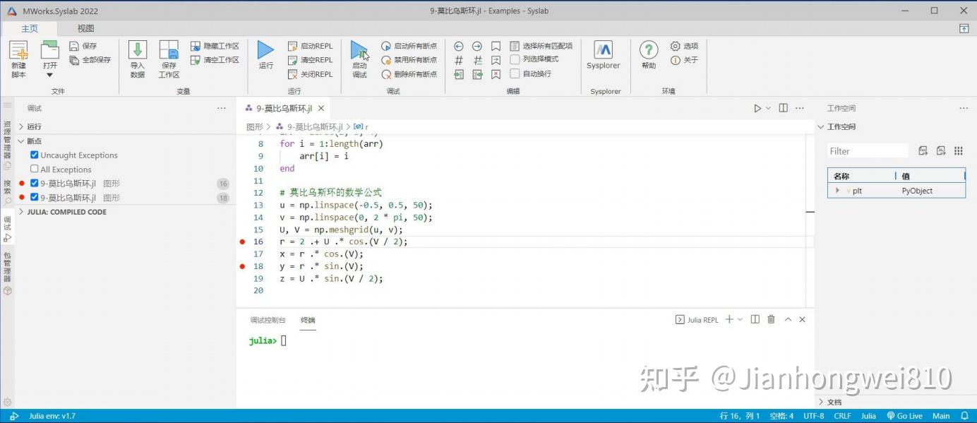
Task: Expand the 文档 section at bottom right
Action: pos(822,402)
